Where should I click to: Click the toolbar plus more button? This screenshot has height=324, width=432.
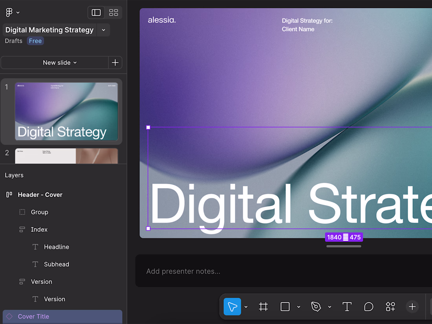pyautogui.click(x=412, y=307)
